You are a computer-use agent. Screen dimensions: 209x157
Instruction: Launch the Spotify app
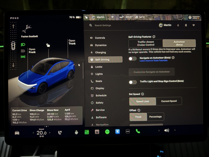[x=107, y=132]
